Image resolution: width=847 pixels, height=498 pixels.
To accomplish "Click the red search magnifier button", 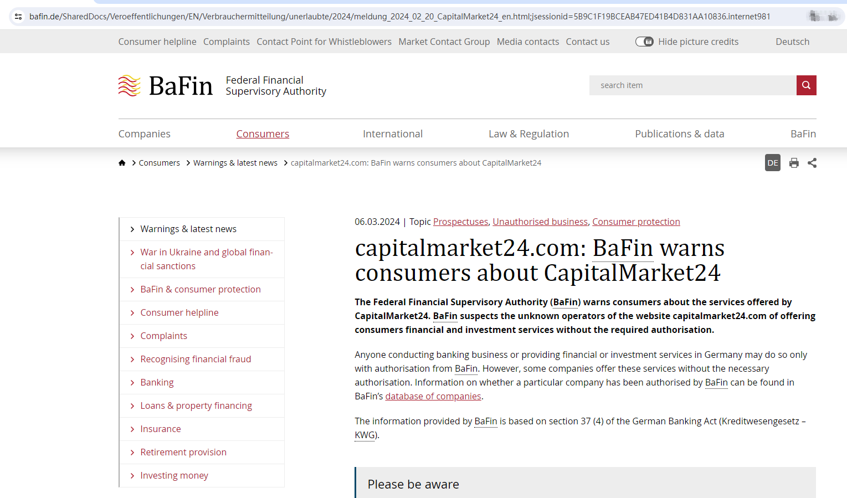I will [x=806, y=85].
